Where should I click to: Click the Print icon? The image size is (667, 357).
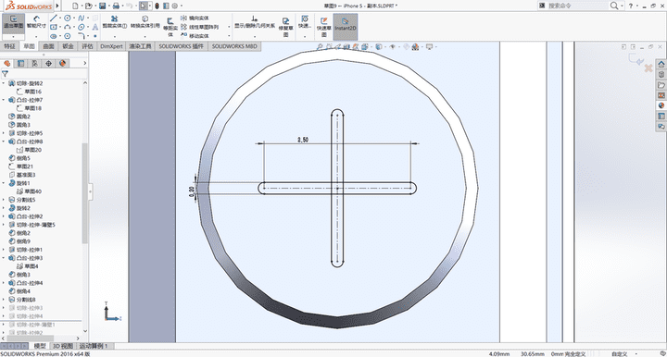coord(116,6)
